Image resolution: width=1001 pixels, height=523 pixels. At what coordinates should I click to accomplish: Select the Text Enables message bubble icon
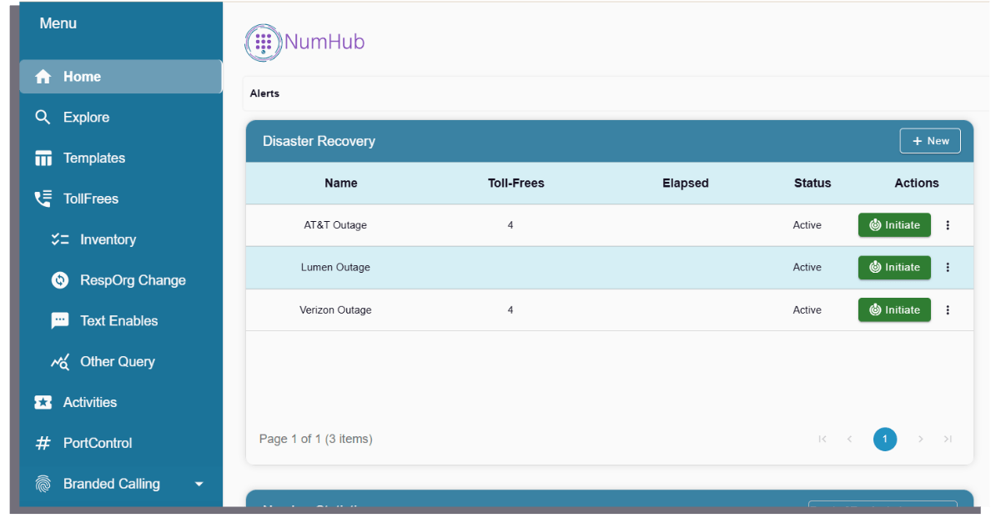tap(59, 320)
